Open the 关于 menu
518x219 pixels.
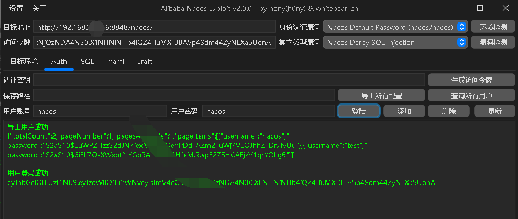(x=40, y=8)
